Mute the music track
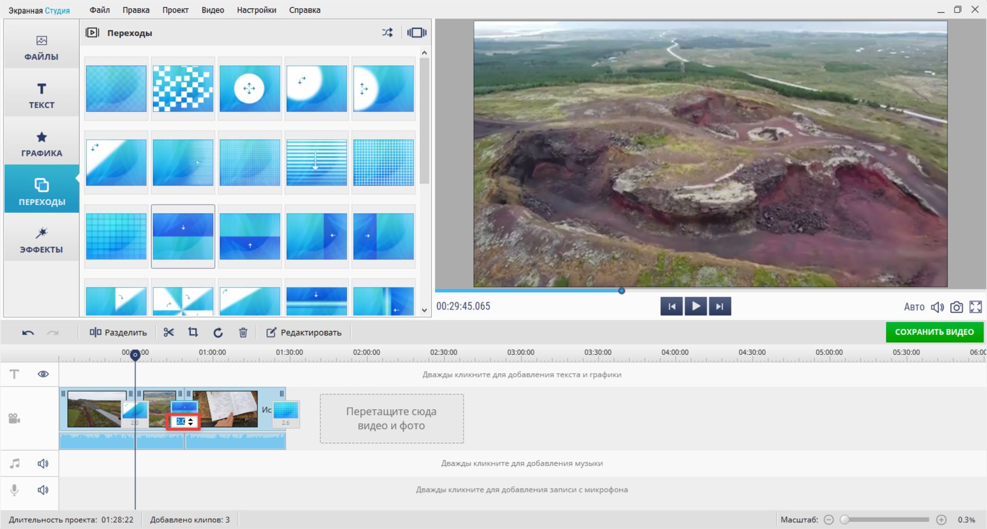987x529 pixels. pyautogui.click(x=43, y=464)
